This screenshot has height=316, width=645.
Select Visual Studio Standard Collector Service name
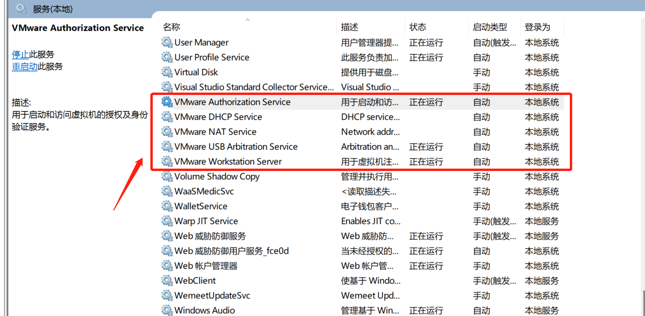pos(254,87)
